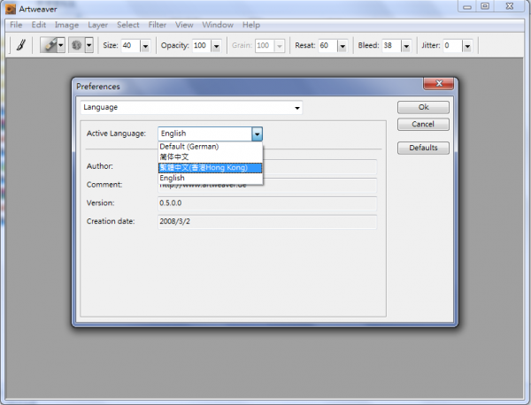This screenshot has width=531, height=405.
Task: Open the Layer menu
Action: pos(98,25)
